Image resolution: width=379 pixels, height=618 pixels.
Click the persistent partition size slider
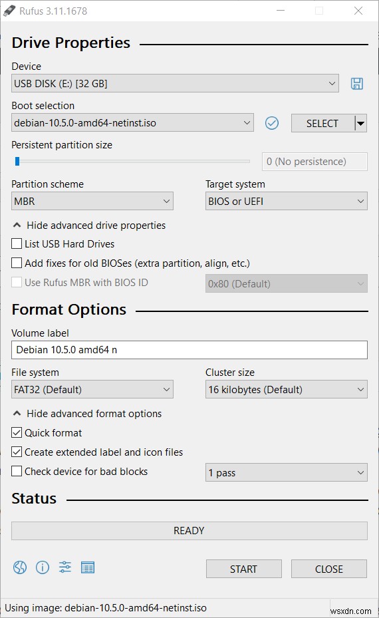click(131, 161)
